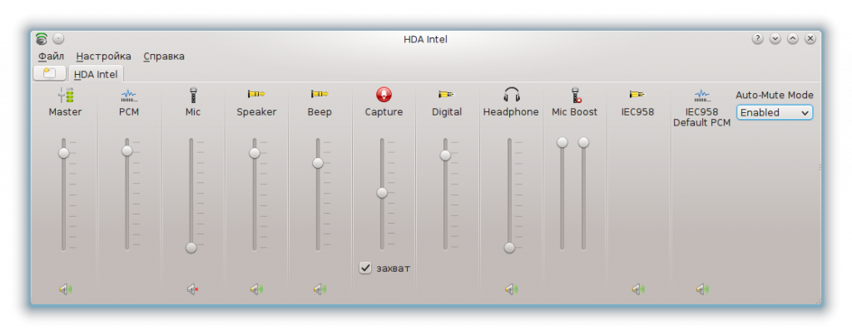Click the Headphone icon

512,95
